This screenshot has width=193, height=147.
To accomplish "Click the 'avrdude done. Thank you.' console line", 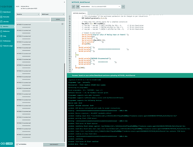I will pos(78,144).
